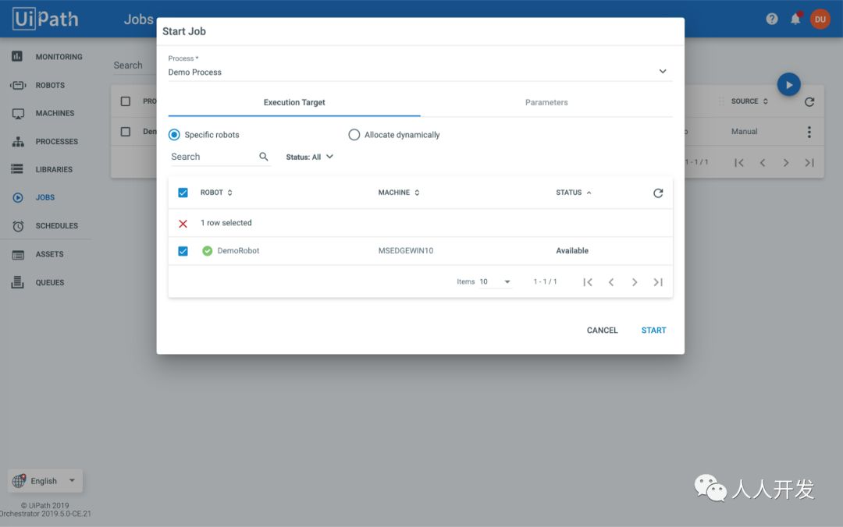This screenshot has width=843, height=527.
Task: Click the CANCEL button
Action: pos(602,331)
